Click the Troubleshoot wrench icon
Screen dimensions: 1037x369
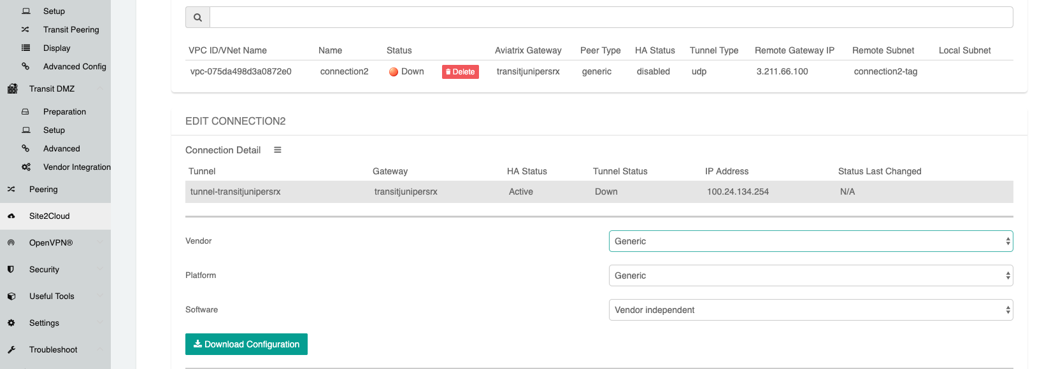pyautogui.click(x=11, y=350)
